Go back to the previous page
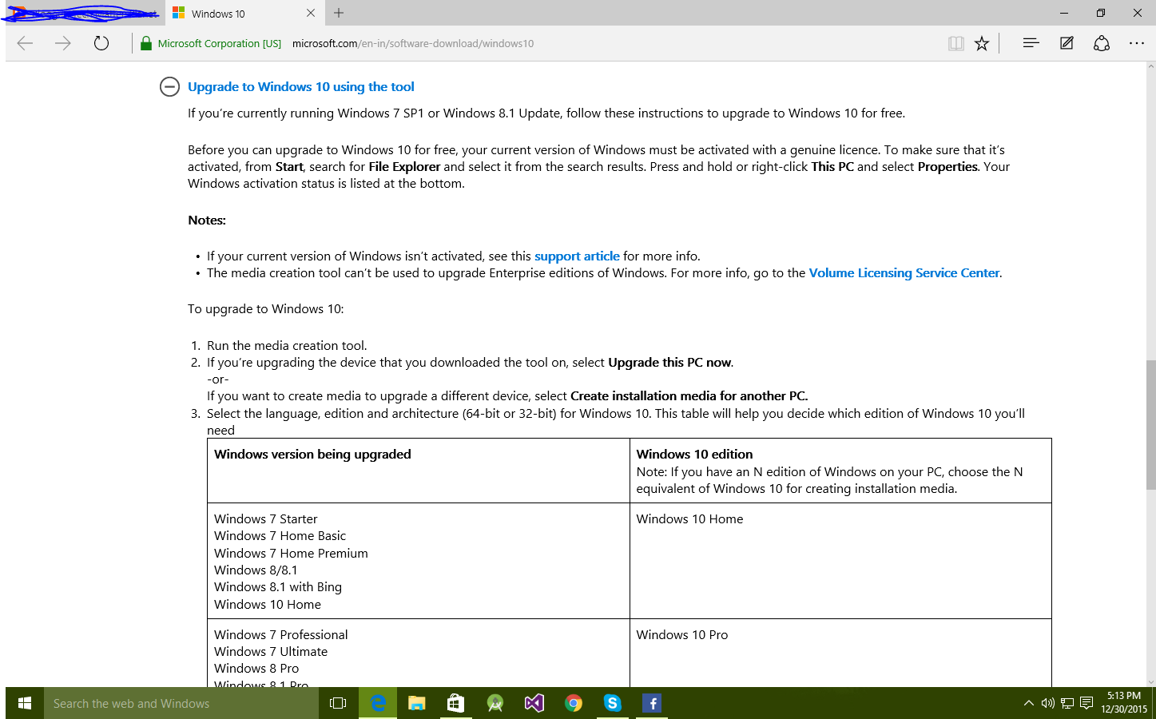1156x719 pixels. 25,44
